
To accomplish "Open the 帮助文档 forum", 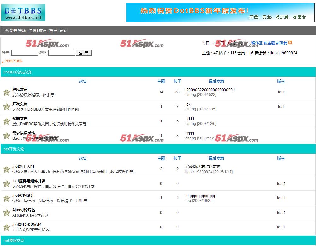I will pyautogui.click(x=20, y=118).
